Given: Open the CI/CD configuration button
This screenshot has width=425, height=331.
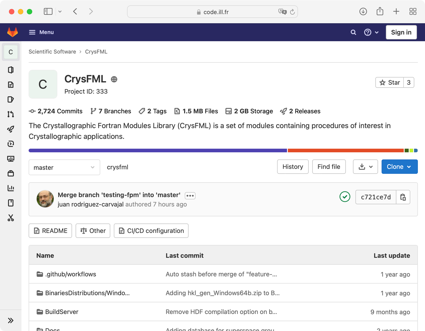Looking at the screenshot, I should pyautogui.click(x=151, y=231).
